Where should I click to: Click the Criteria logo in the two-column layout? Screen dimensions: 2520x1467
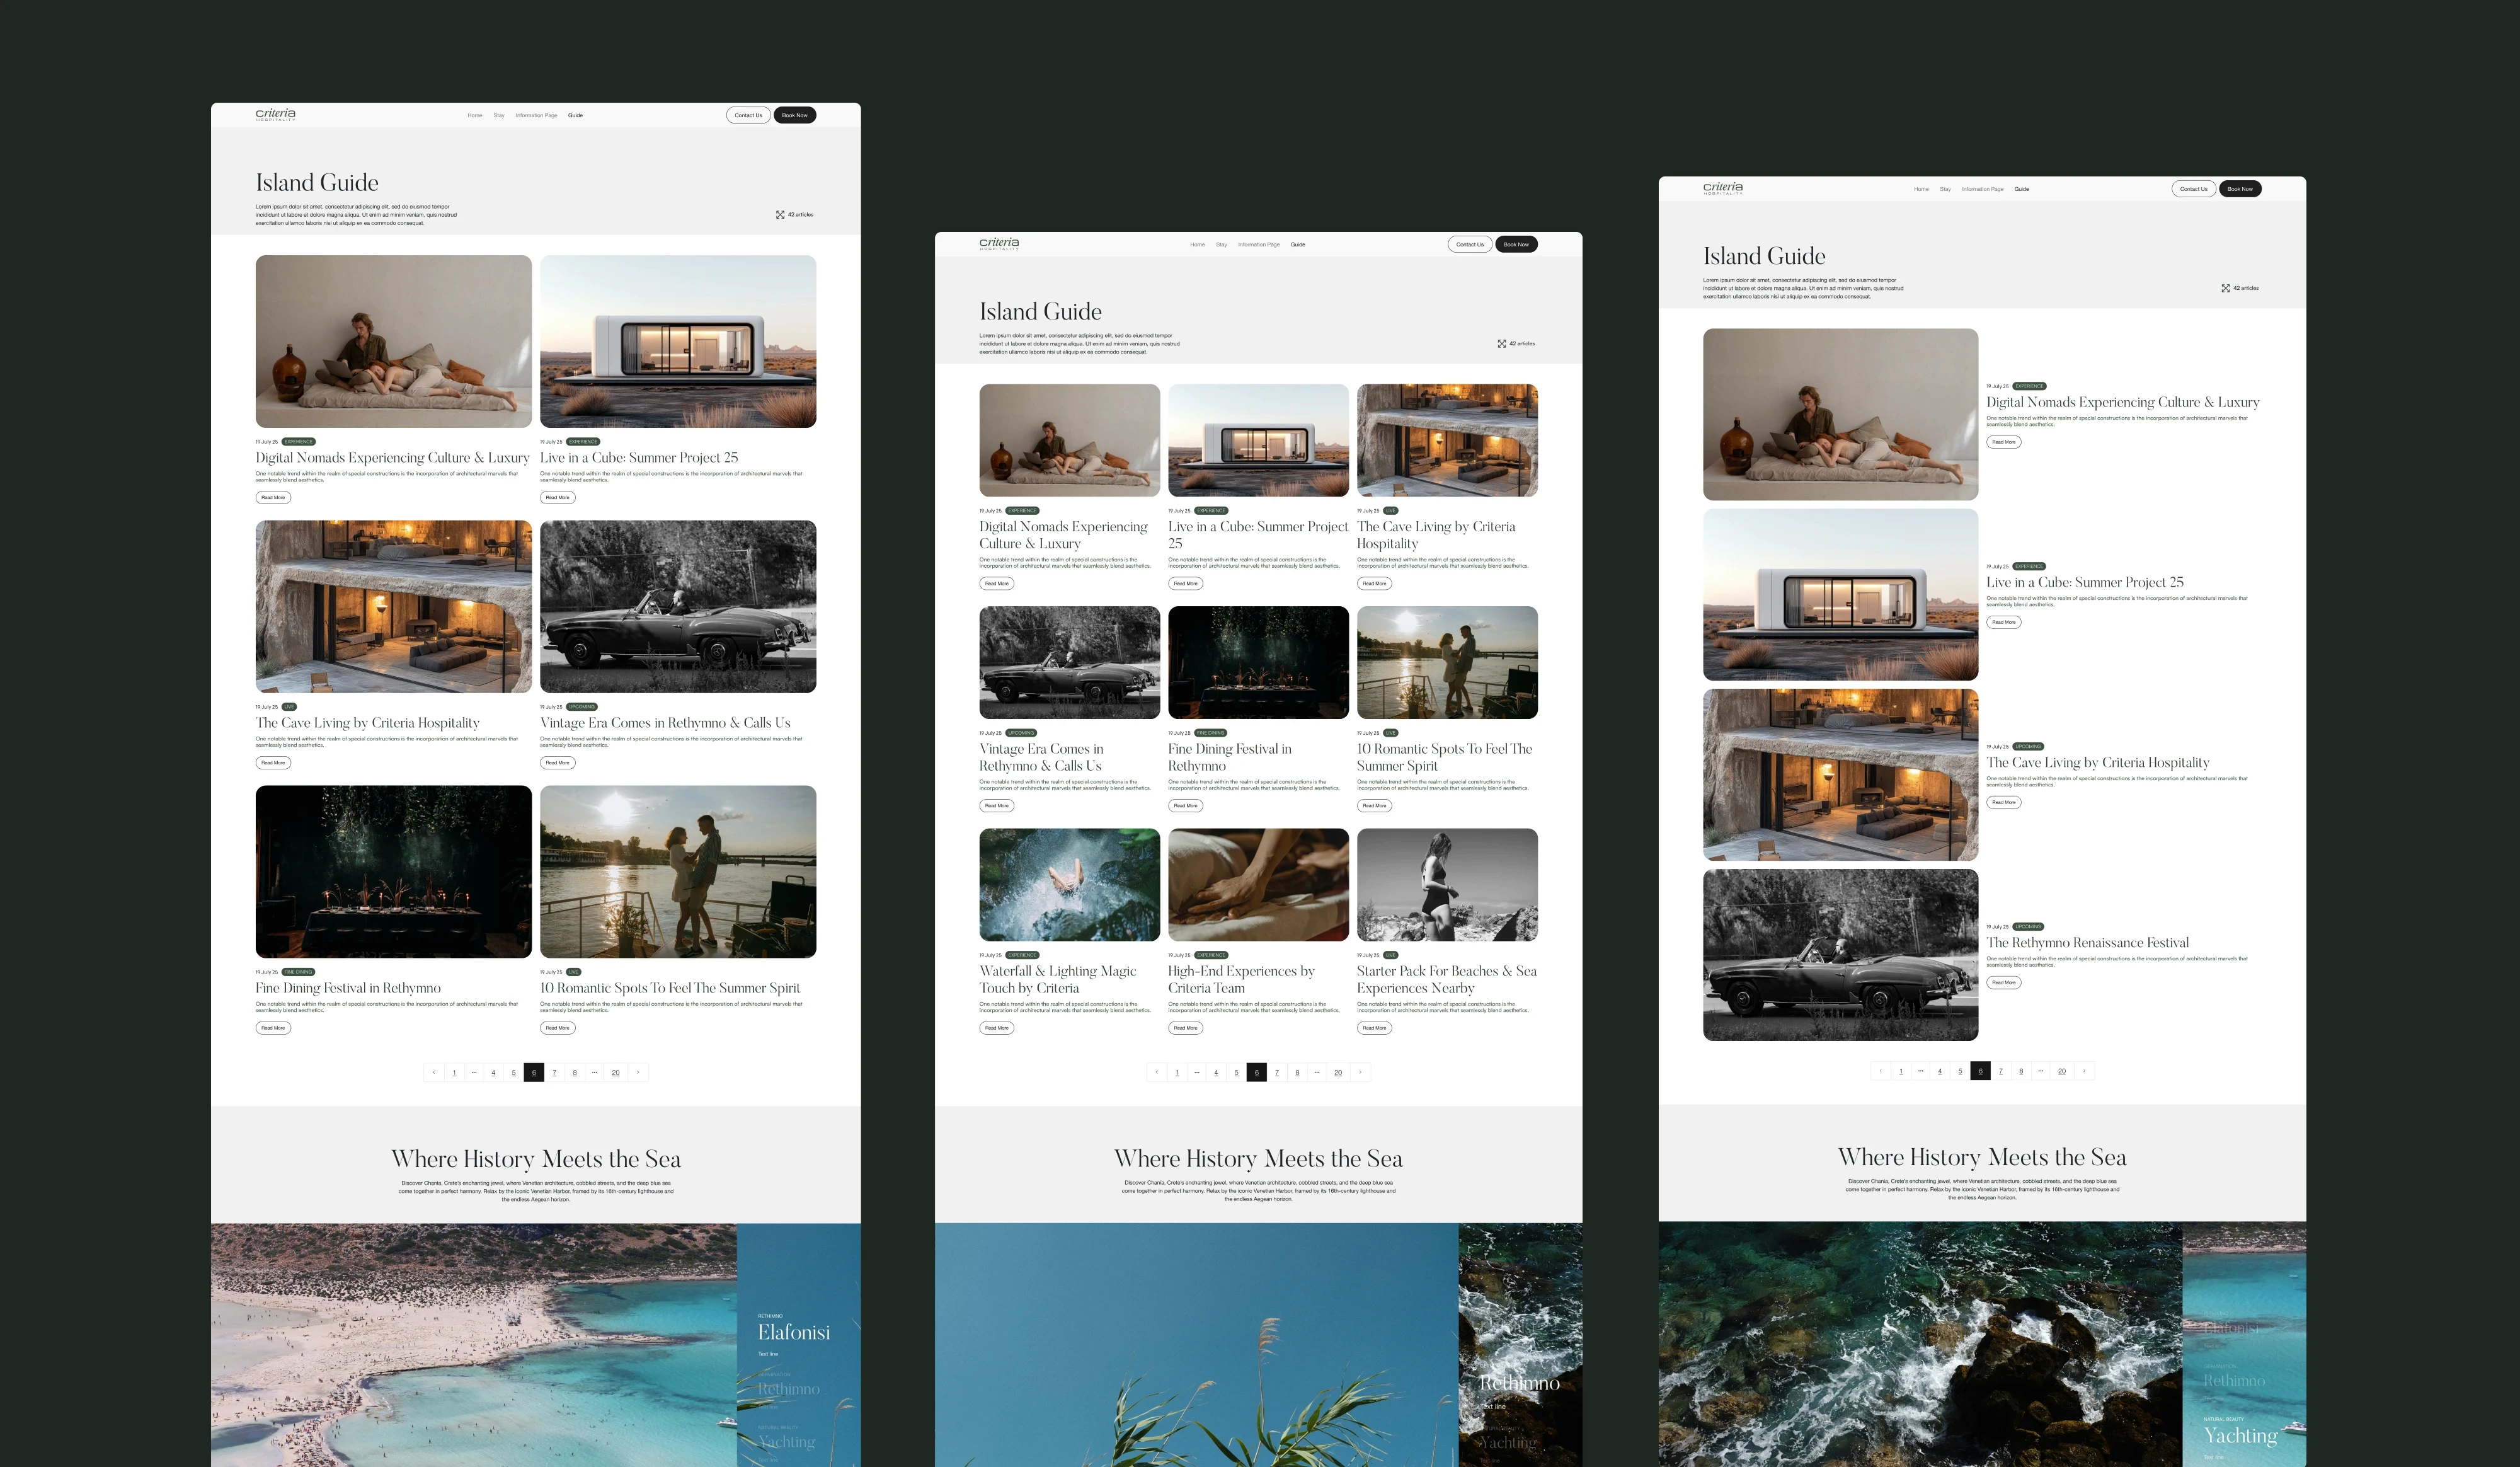[x=275, y=114]
